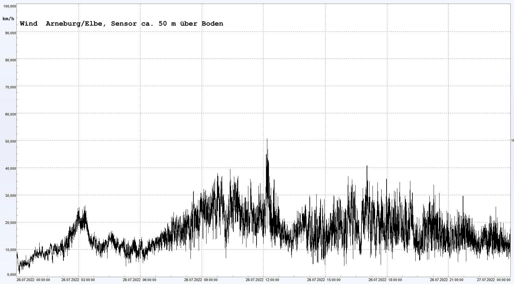Click the '0,000' y-axis label

pos(11,275)
